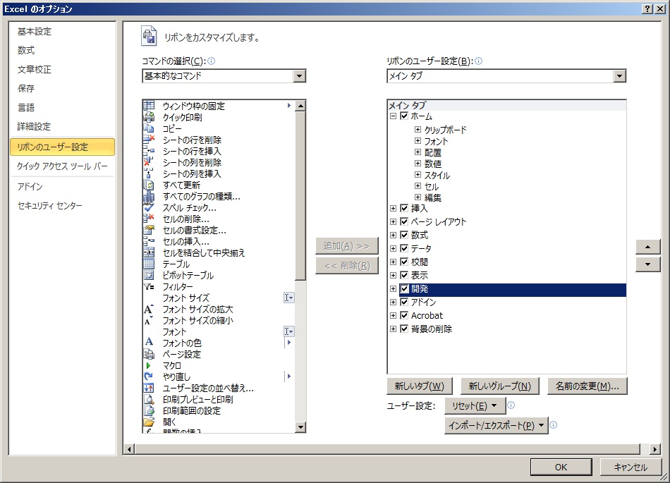The image size is (670, 483).
Task: Click the 開く folder icon
Action: 149,422
